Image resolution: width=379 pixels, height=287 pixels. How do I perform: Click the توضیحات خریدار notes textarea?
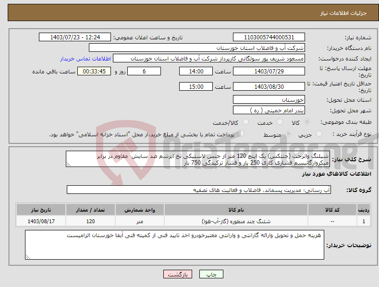pyautogui.click(x=174, y=245)
